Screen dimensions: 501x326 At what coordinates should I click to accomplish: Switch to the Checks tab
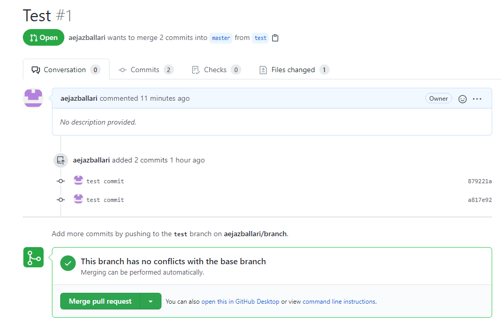click(x=216, y=70)
